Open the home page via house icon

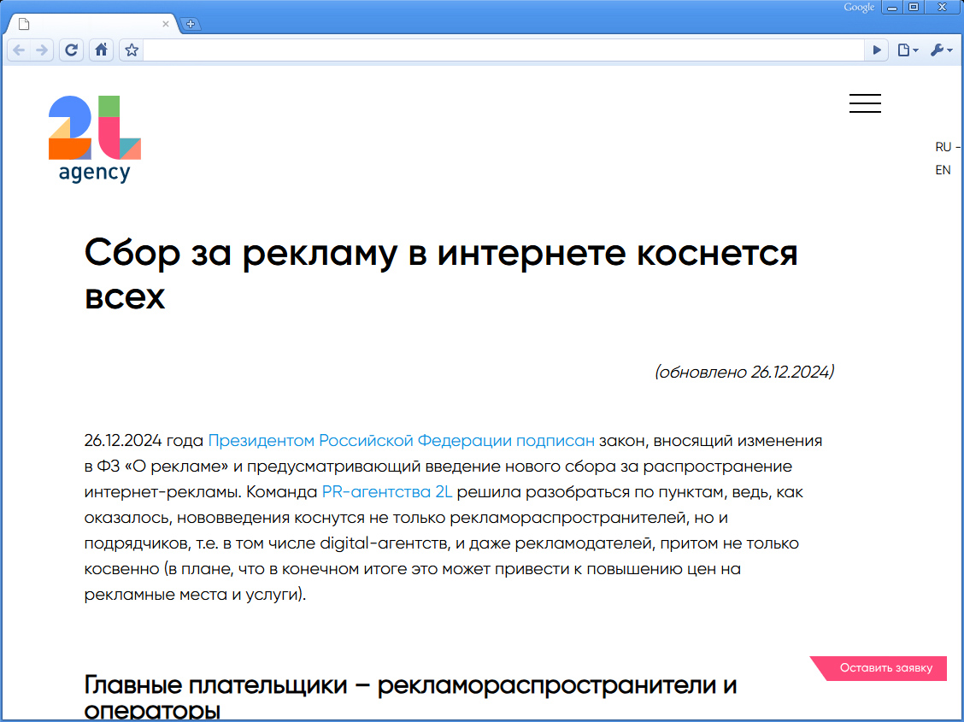[x=102, y=50]
